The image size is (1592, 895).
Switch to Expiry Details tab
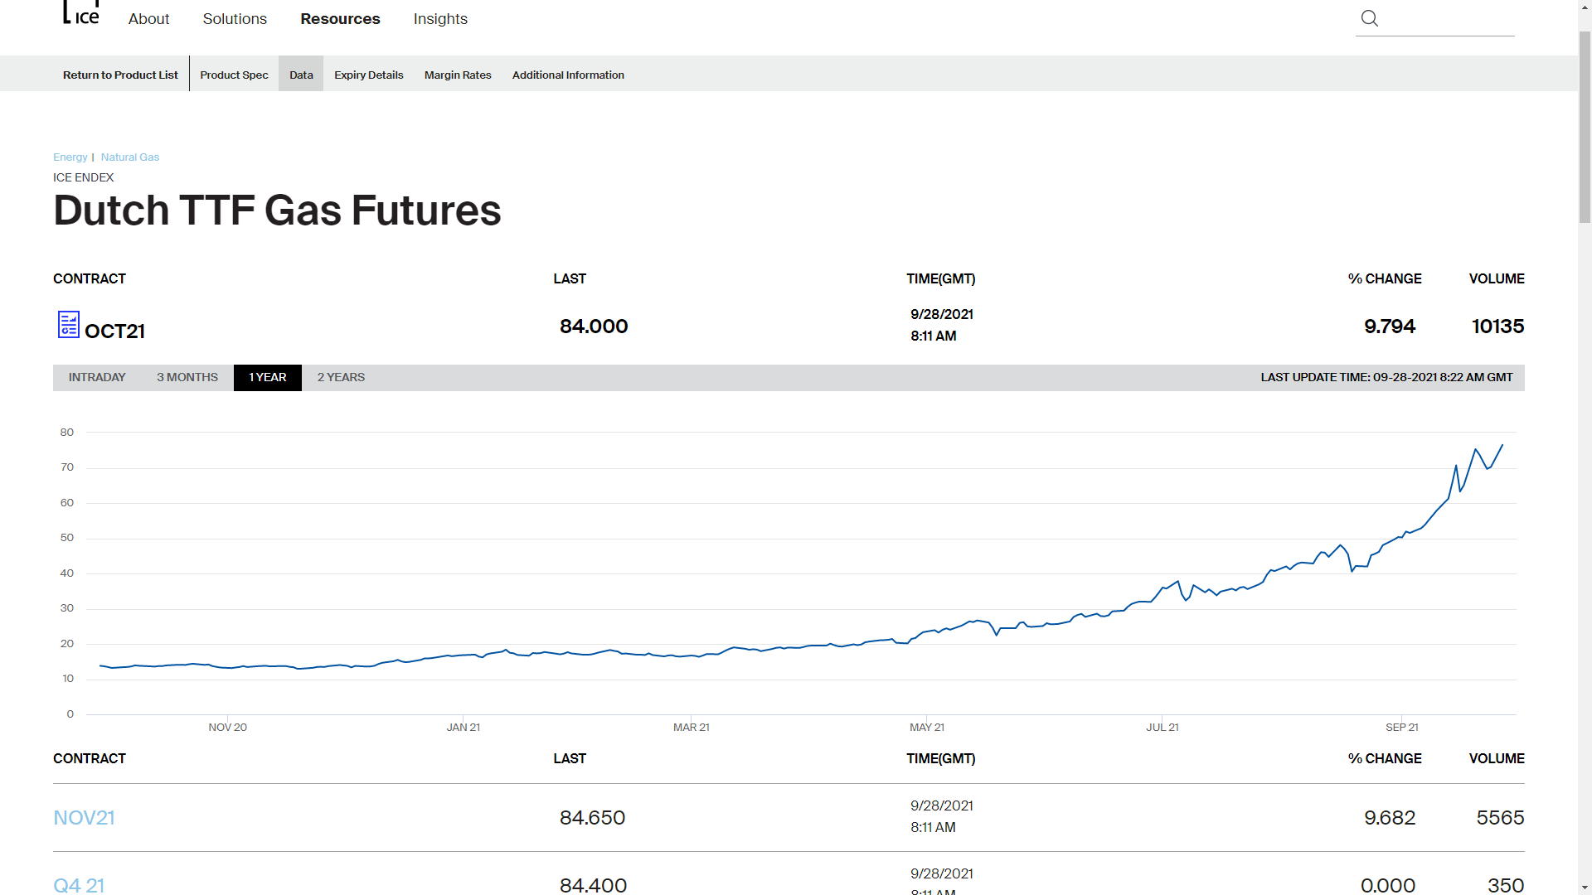tap(368, 75)
